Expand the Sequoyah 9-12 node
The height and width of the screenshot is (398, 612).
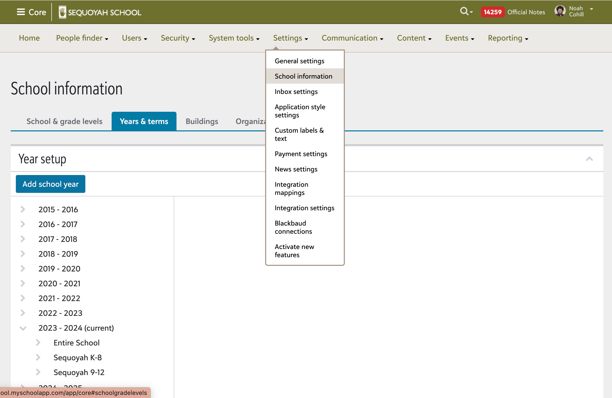click(38, 372)
